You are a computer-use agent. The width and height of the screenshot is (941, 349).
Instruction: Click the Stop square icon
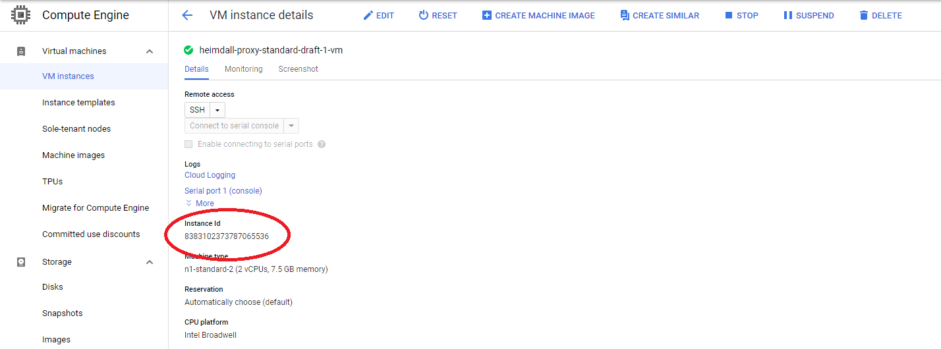coord(729,15)
